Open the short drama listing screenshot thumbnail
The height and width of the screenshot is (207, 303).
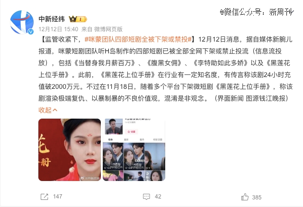134,150
